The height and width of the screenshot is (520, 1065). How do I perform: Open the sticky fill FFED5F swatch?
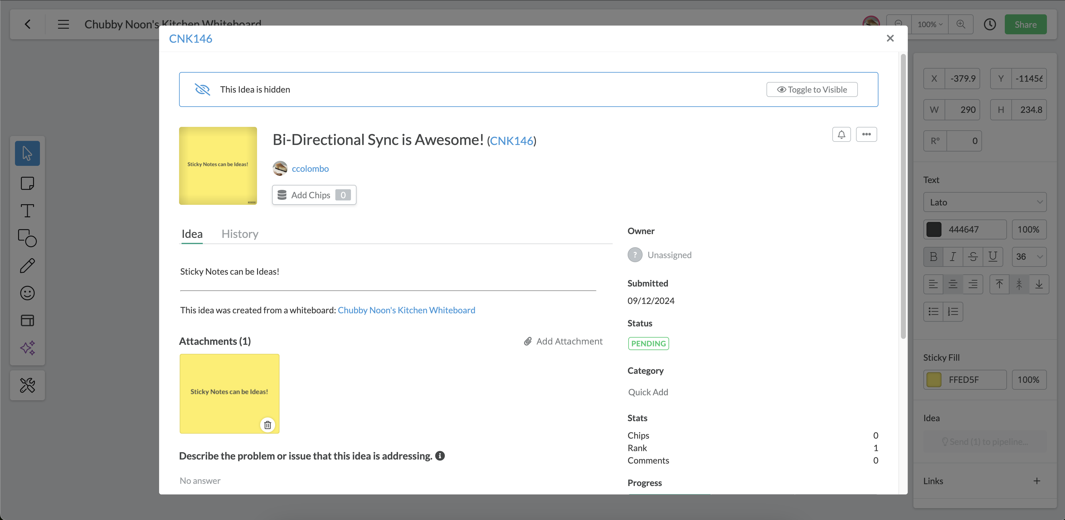point(934,380)
